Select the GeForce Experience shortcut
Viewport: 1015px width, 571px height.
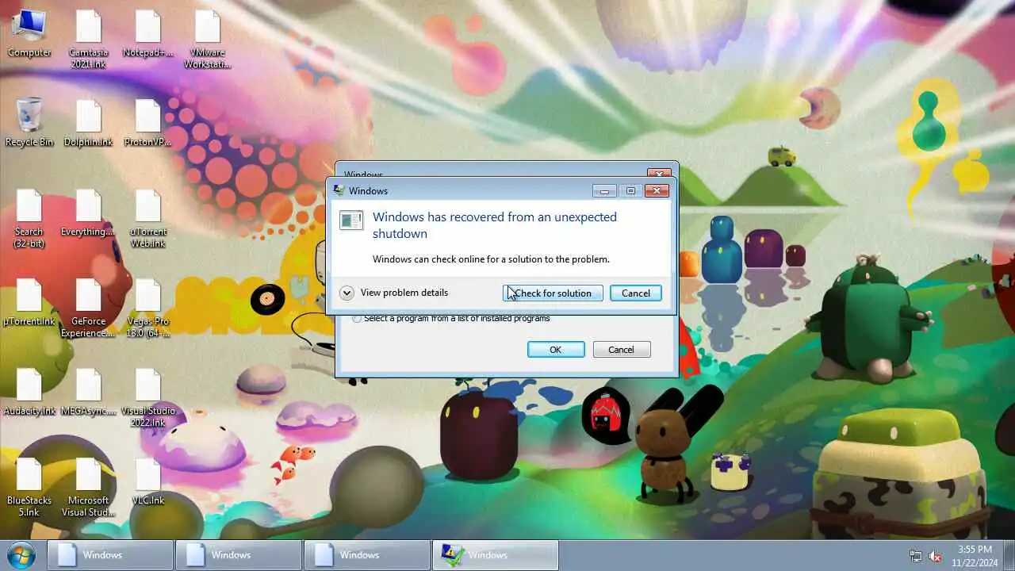[x=88, y=308]
